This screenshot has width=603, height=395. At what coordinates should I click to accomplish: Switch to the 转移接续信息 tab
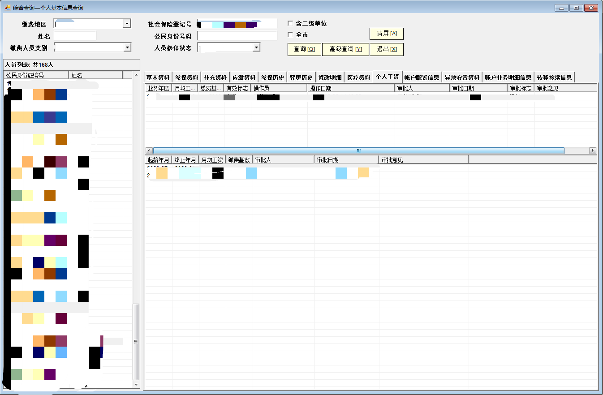point(554,77)
